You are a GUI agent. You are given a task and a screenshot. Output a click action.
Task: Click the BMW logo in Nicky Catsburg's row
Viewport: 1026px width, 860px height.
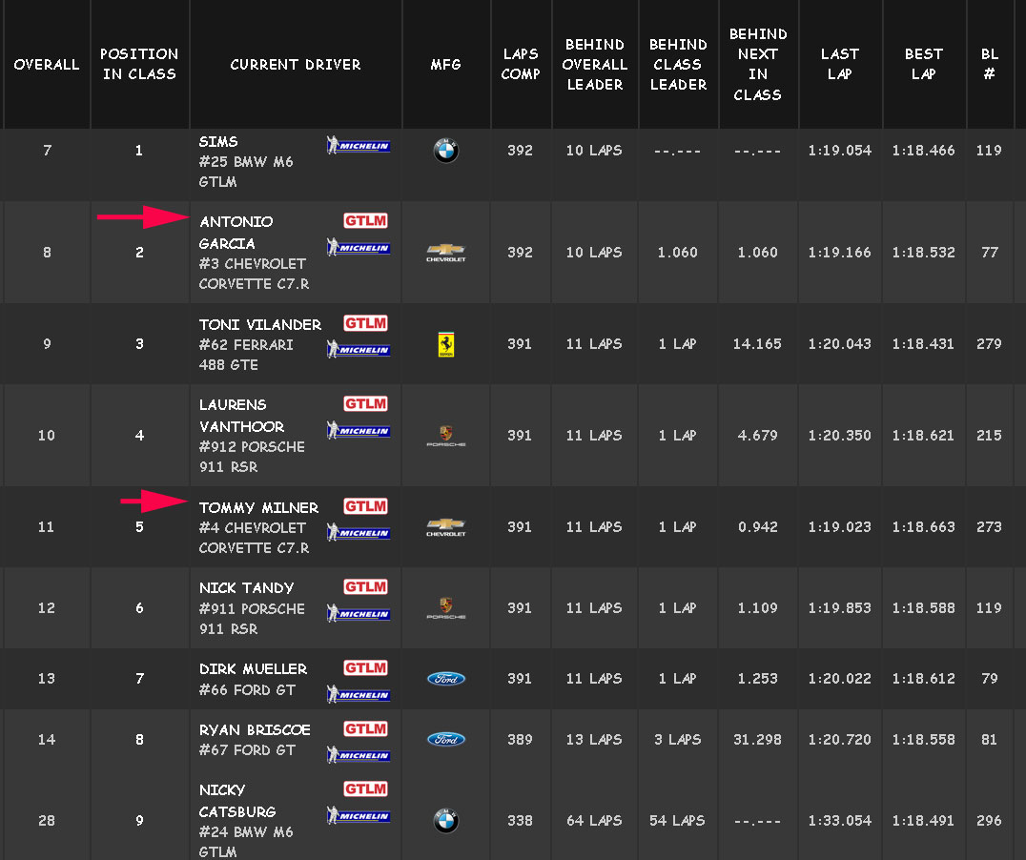pyautogui.click(x=445, y=821)
